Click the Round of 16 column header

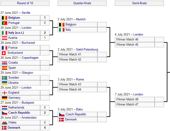click(x=25, y=3)
